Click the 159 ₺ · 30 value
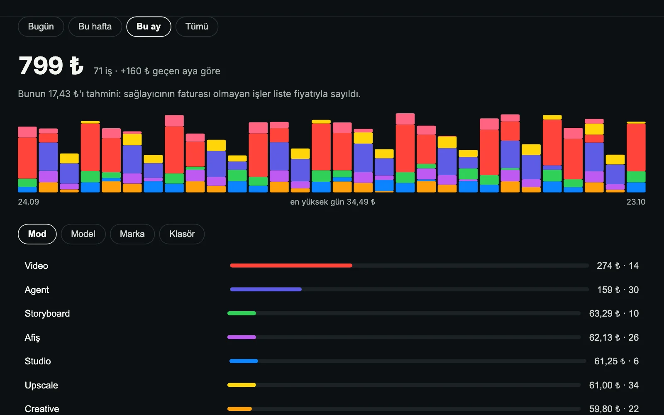The height and width of the screenshot is (415, 664). (618, 290)
